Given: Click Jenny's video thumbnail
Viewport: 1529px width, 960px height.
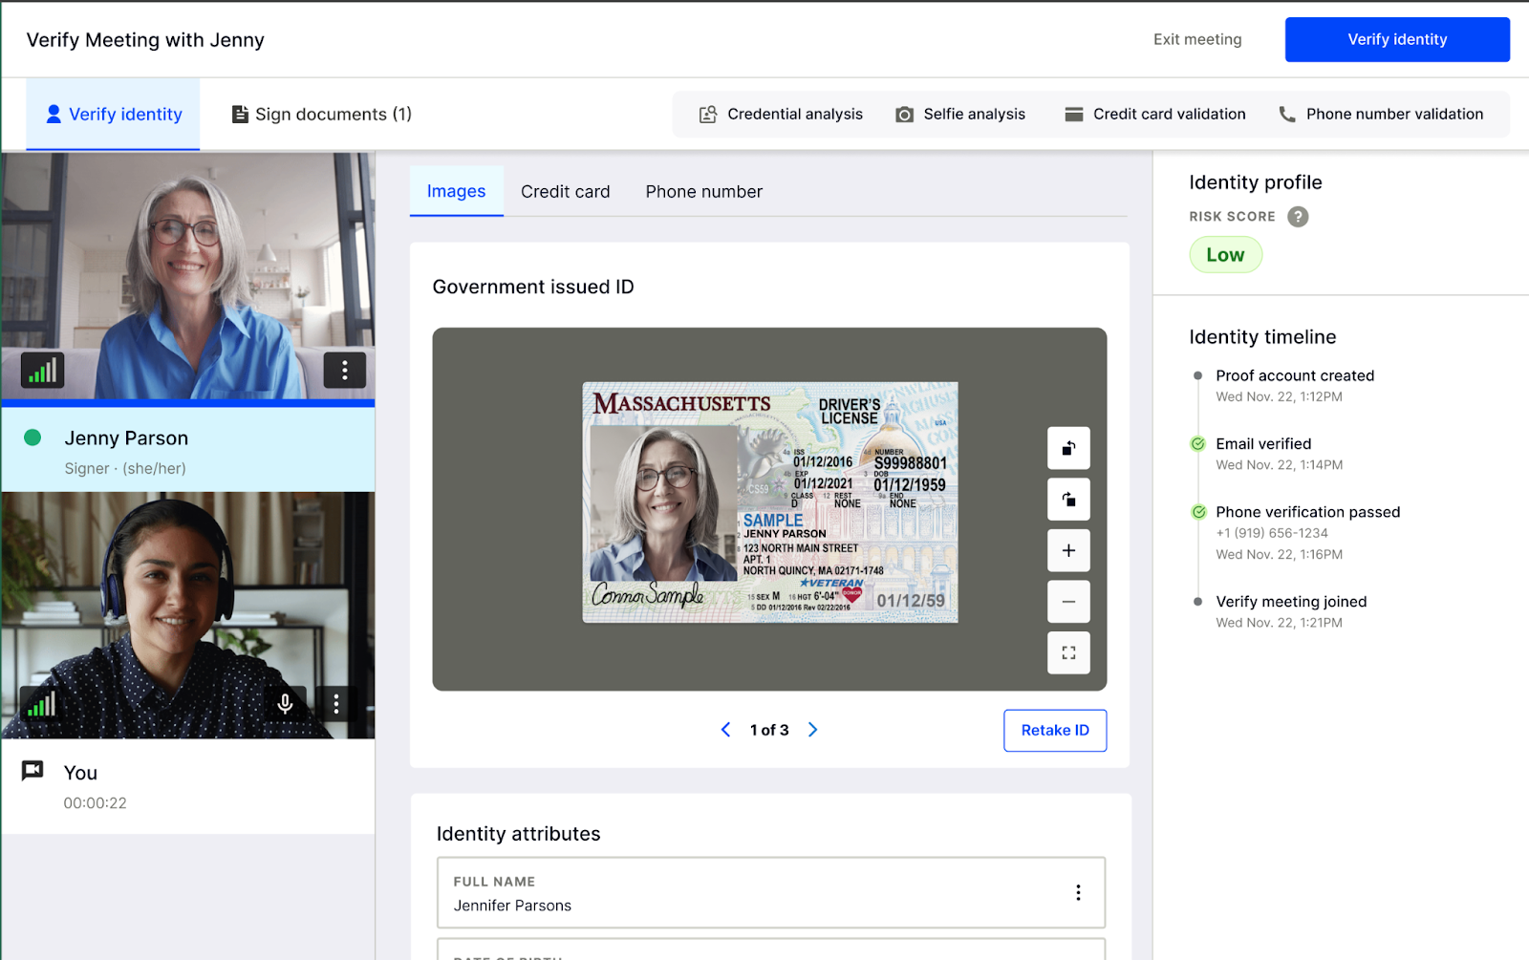Looking at the screenshot, I should coord(188,275).
